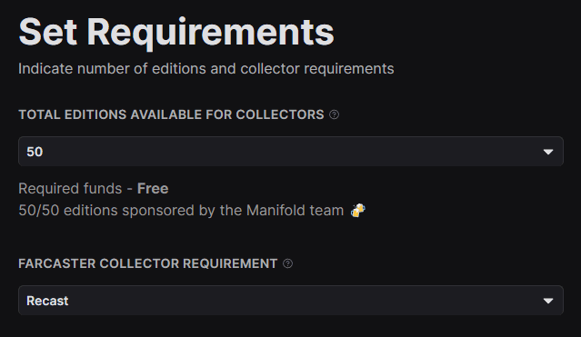Open the Recast requirement dropdown
The height and width of the screenshot is (337, 581).
pos(291,301)
